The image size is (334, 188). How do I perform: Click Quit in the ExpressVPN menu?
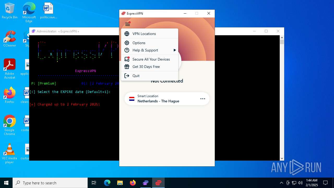click(150, 76)
